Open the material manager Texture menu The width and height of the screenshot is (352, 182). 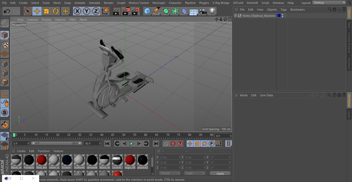pyautogui.click(x=58, y=151)
